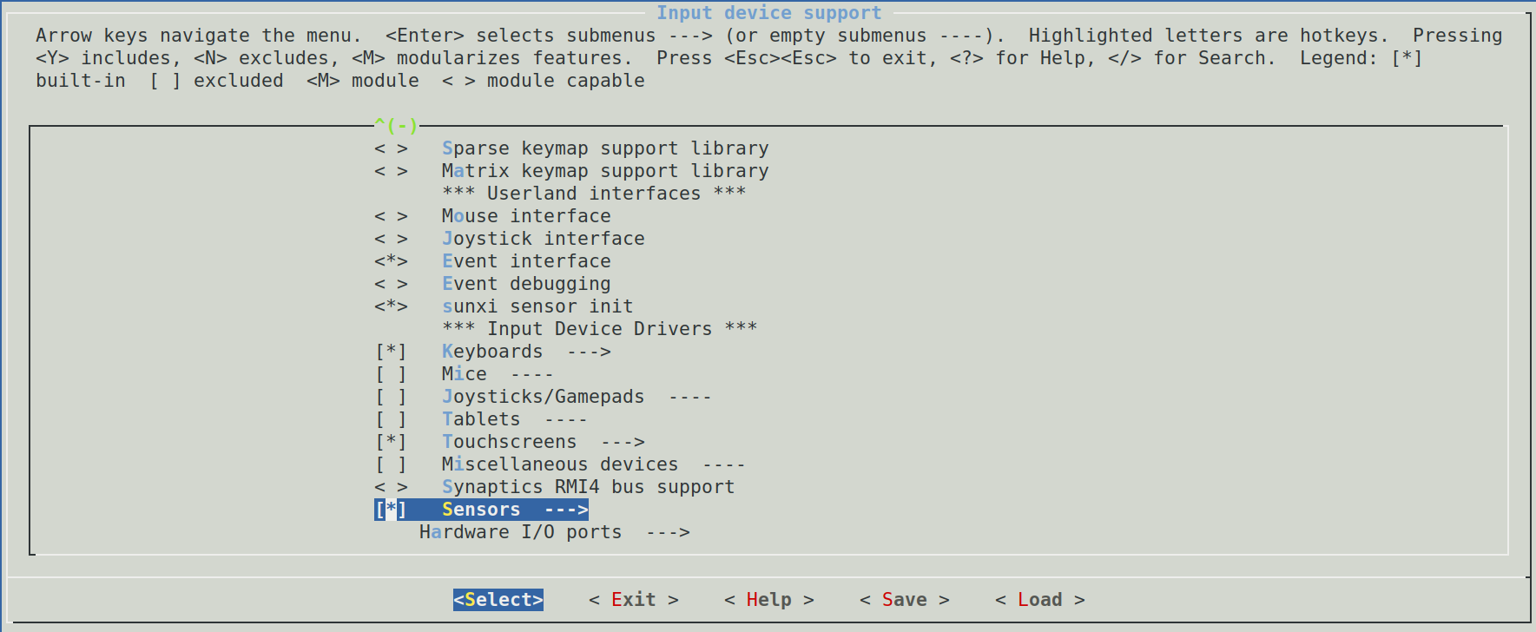Click the Help button

(769, 600)
